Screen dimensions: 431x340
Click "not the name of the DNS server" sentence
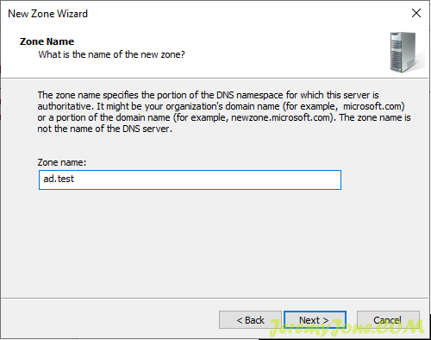(104, 129)
